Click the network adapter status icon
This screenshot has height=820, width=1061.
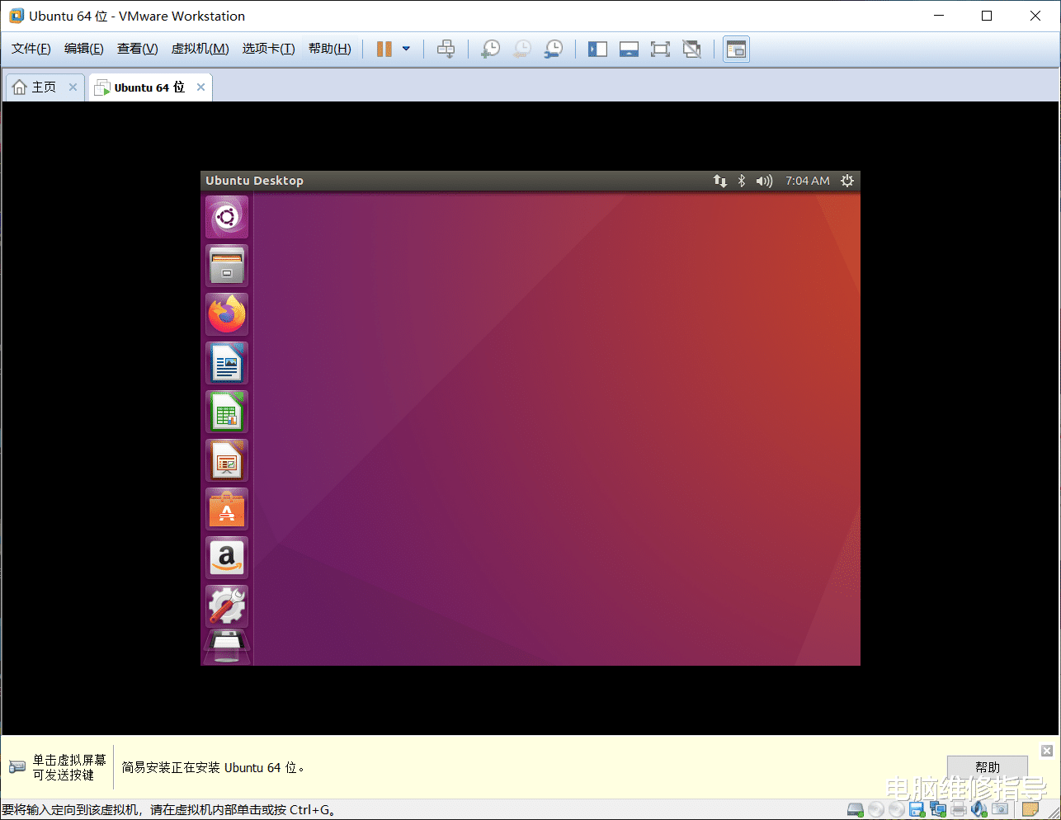938,810
